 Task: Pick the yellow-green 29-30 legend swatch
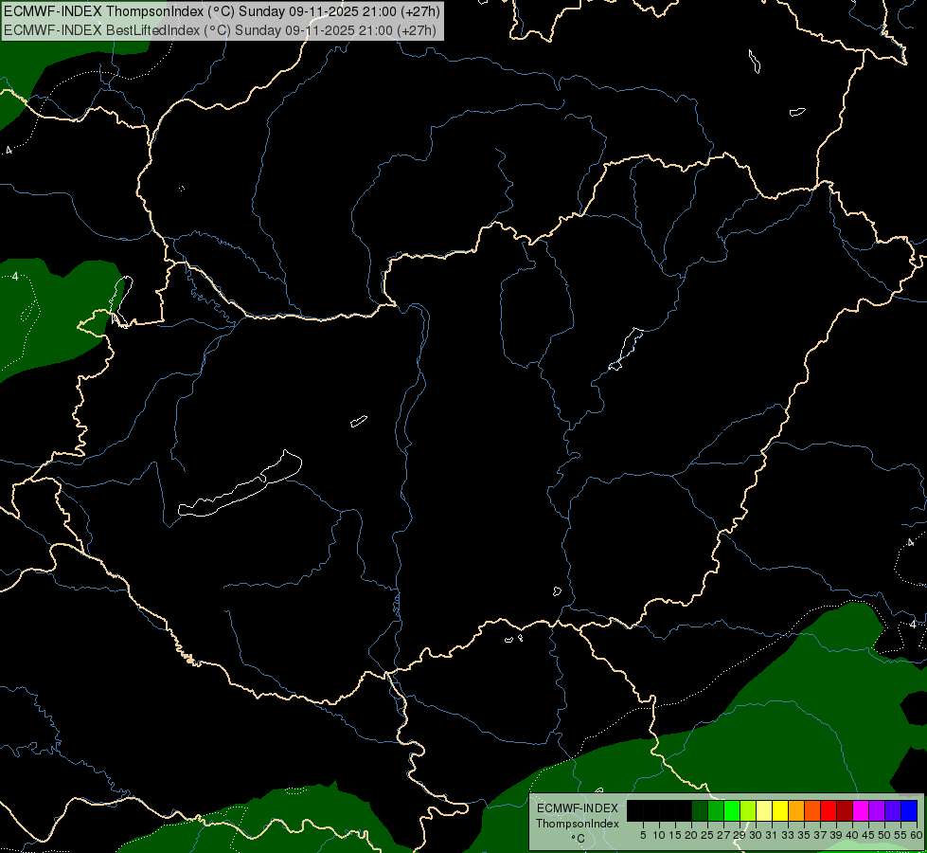click(748, 810)
